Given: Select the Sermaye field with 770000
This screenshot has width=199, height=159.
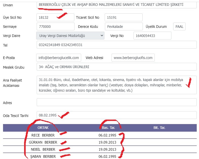Looking at the screenshot, I should 56,27.
